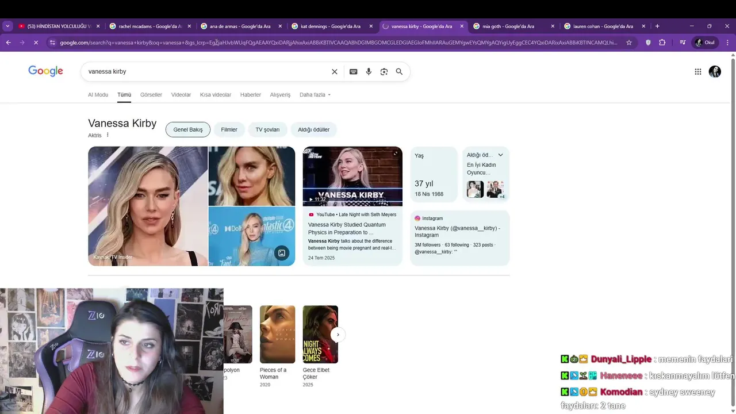
Task: Go back to the previous page
Action: [x=8, y=43]
